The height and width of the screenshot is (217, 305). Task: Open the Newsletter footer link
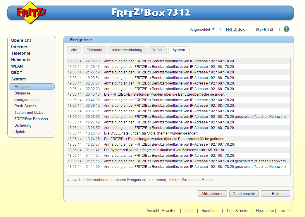tap(265, 211)
